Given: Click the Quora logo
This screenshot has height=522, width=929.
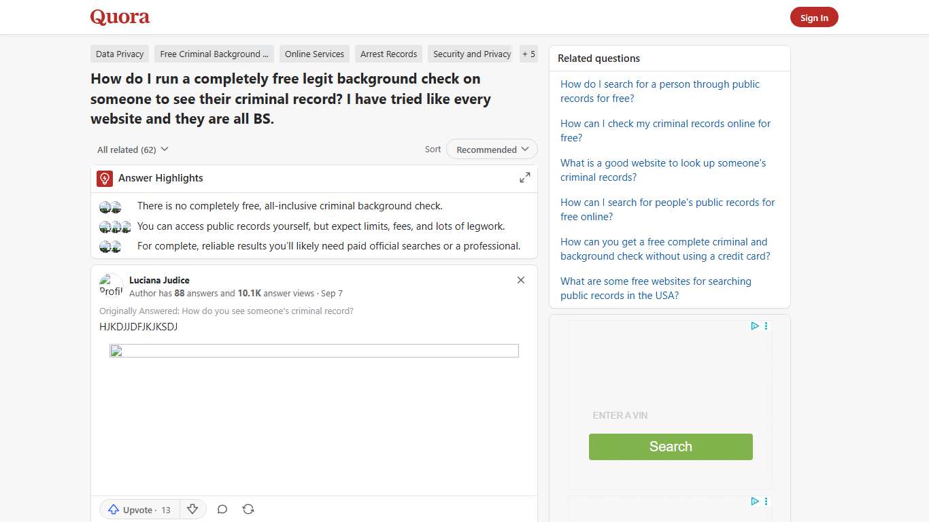Looking at the screenshot, I should click(120, 16).
